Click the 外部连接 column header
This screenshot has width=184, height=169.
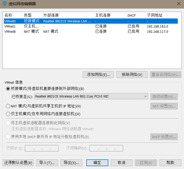67,15
